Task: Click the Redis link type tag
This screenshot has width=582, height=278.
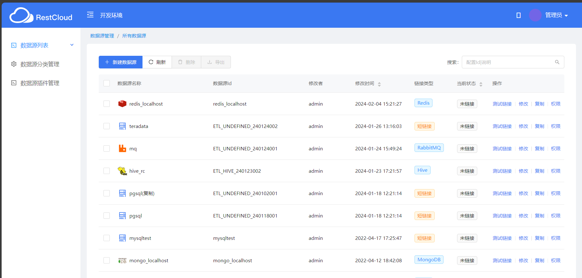Action: [x=423, y=103]
